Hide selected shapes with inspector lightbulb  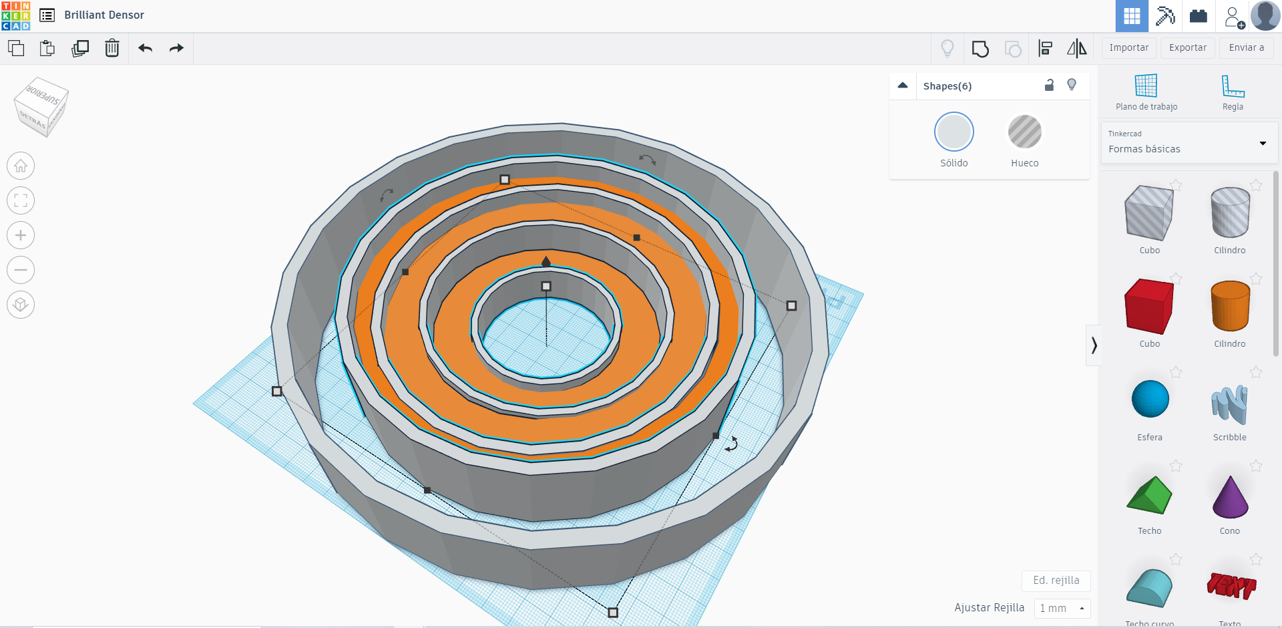click(1072, 85)
